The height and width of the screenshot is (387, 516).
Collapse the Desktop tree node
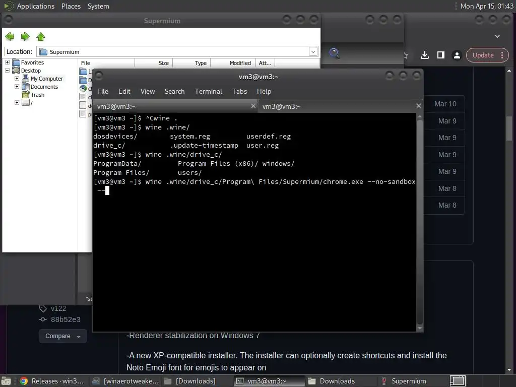[x=7, y=71]
